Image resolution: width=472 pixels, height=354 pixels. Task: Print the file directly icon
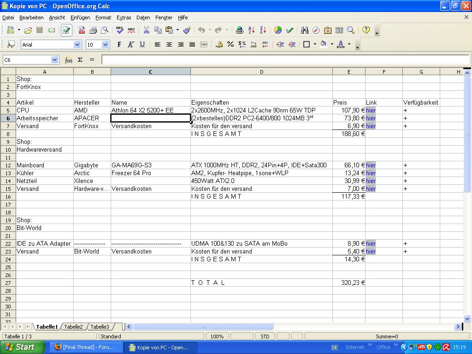point(93,30)
